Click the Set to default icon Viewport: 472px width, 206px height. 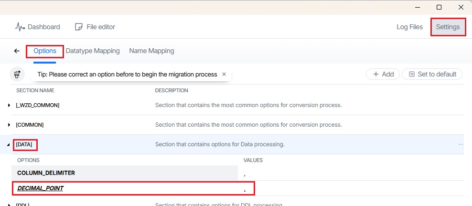tap(412, 74)
